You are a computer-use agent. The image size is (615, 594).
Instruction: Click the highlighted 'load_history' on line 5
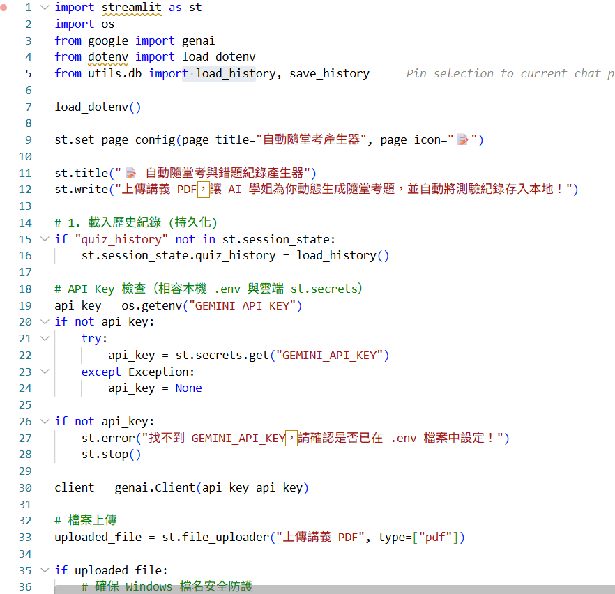[236, 73]
